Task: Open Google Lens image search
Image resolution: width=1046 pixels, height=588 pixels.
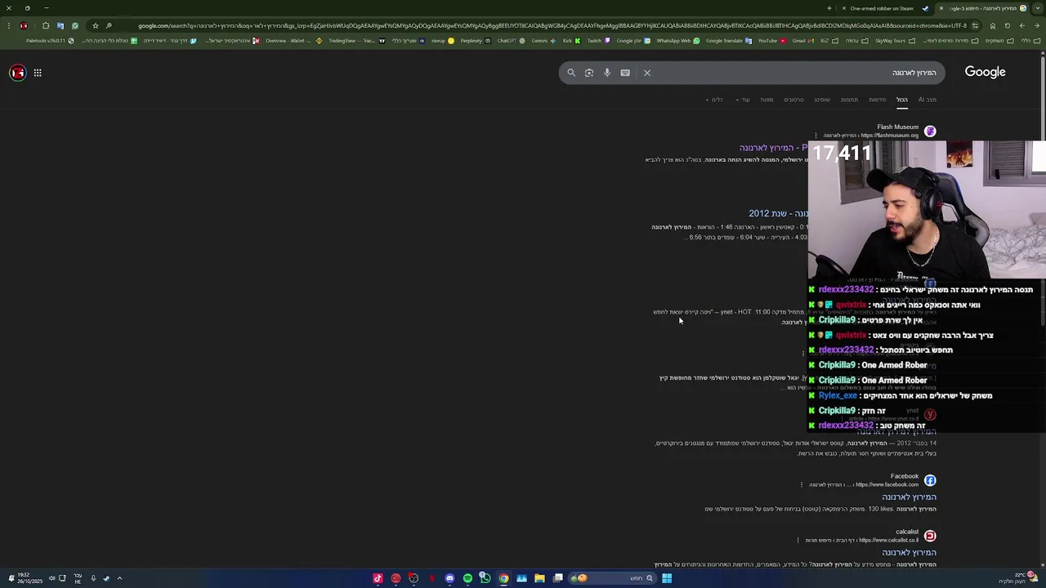Action: [x=589, y=73]
